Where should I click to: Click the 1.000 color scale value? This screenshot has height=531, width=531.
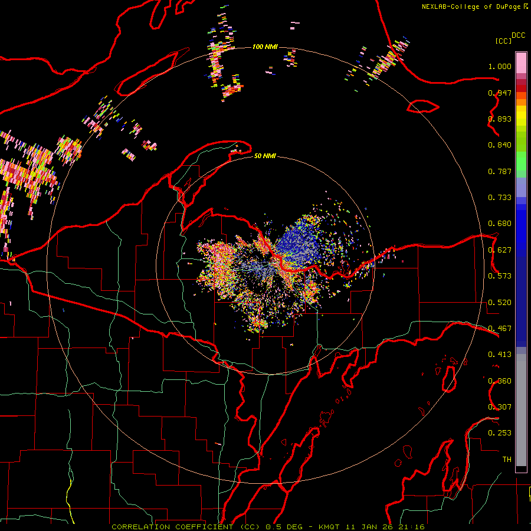500,66
